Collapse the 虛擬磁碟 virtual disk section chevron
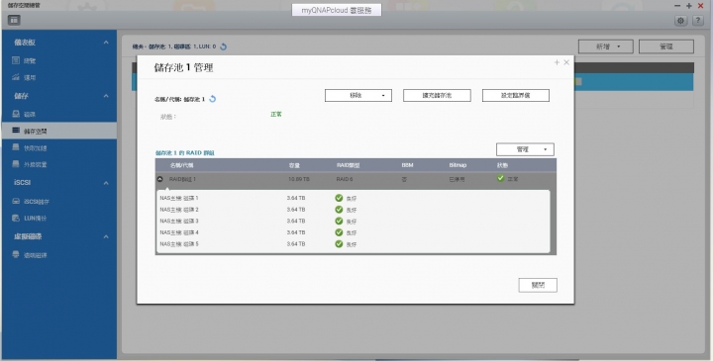713x361 pixels. click(x=106, y=236)
